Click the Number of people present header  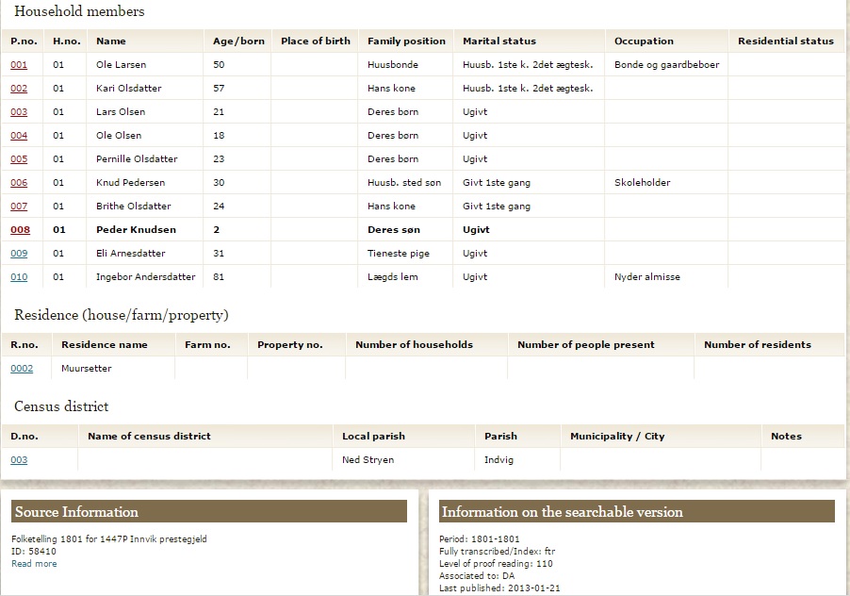(x=585, y=345)
